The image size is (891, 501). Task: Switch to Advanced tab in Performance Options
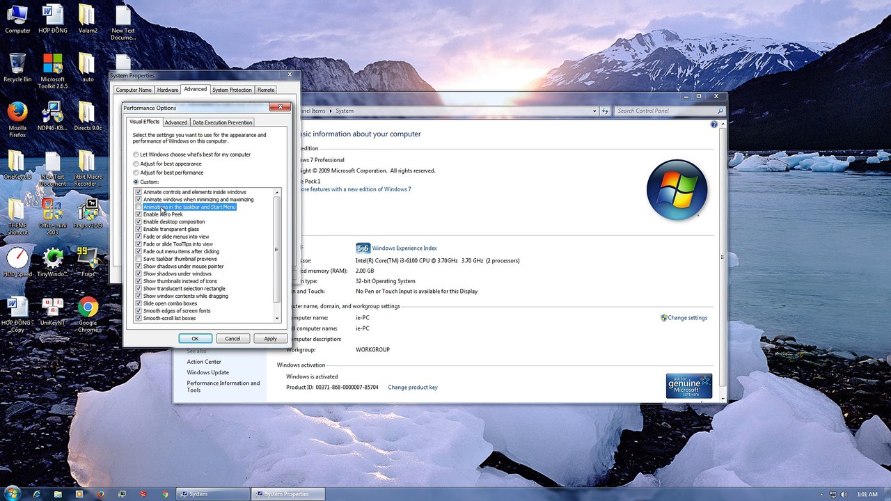pyautogui.click(x=175, y=122)
